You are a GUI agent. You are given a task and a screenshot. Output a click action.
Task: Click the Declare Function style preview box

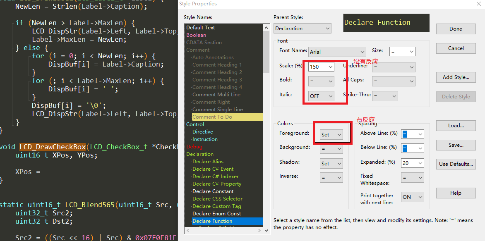pos(386,23)
